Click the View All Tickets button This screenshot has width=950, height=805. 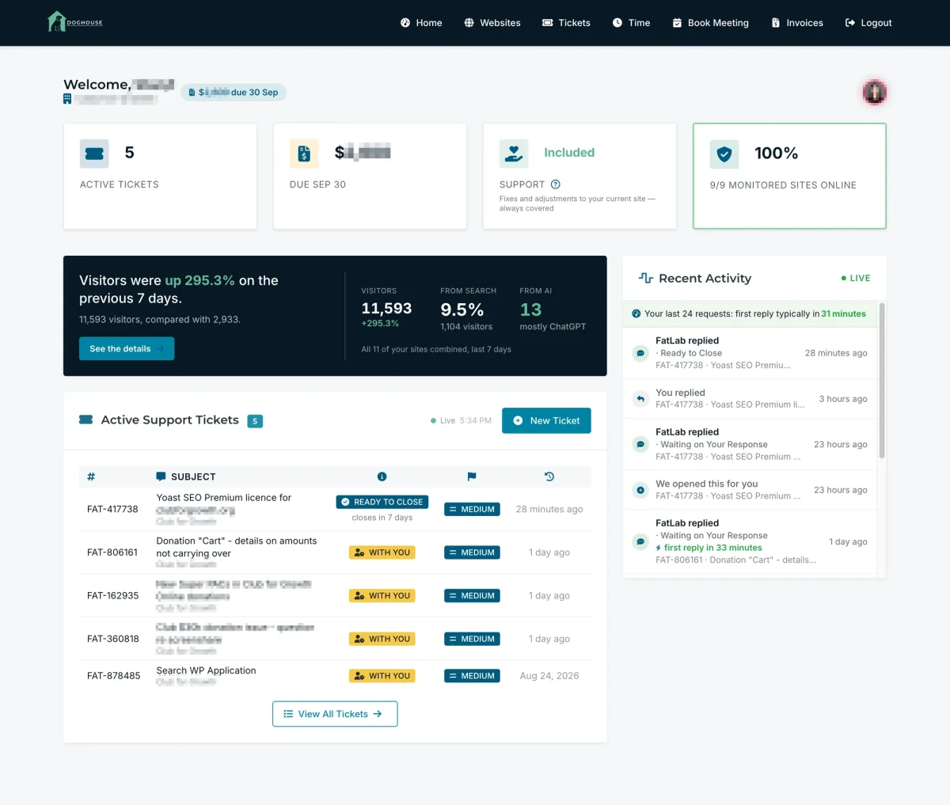coord(335,714)
